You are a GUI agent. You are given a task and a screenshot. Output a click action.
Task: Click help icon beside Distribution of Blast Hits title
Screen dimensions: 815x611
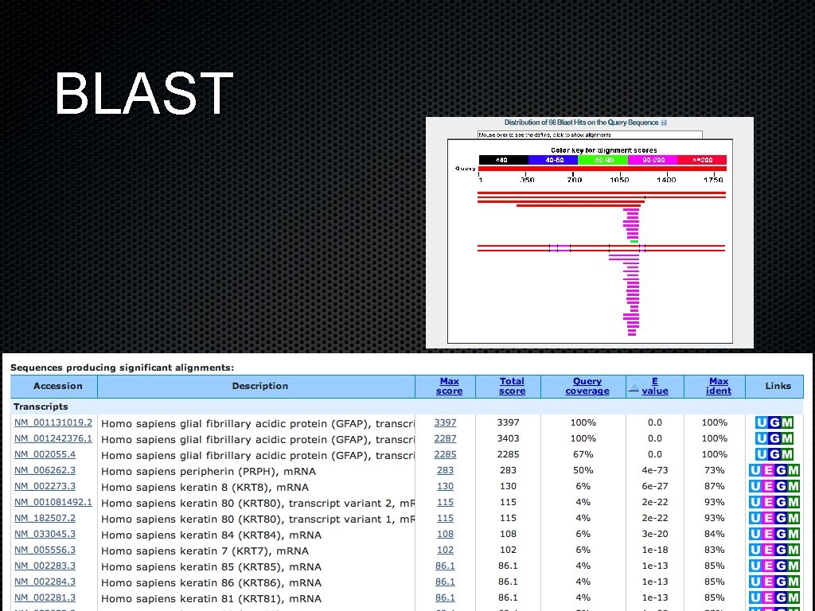(664, 123)
